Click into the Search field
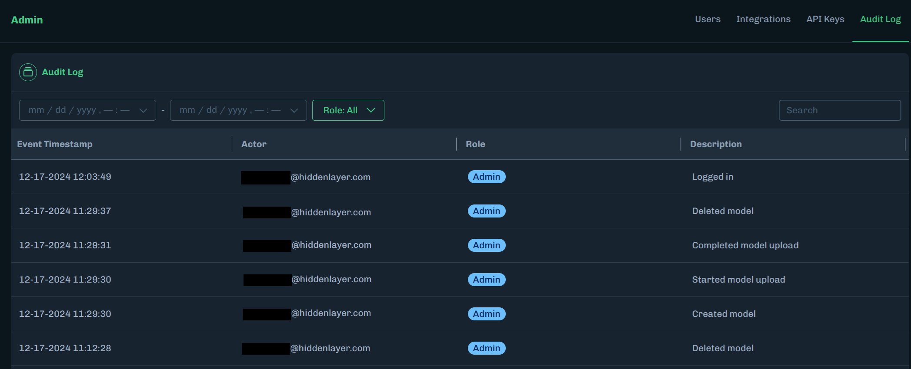The image size is (911, 369). point(839,110)
